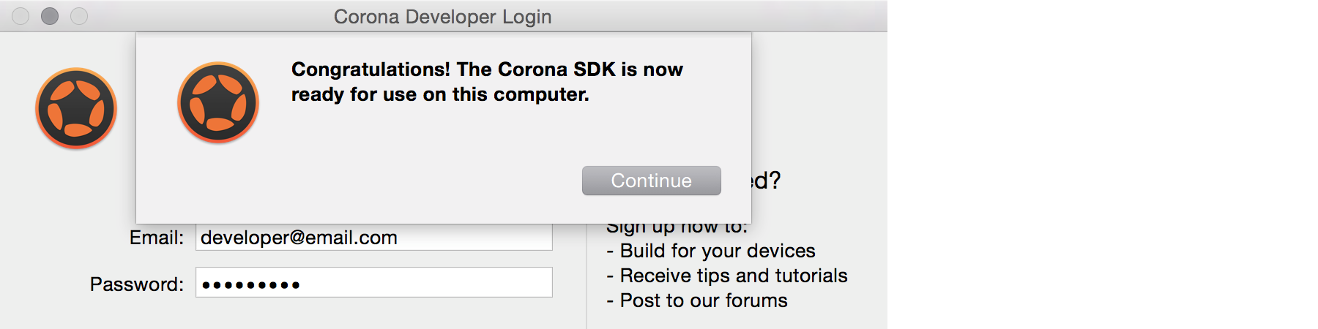Click the zoom window button in title bar
Viewport: 1318px width, 329px height.
(x=79, y=16)
